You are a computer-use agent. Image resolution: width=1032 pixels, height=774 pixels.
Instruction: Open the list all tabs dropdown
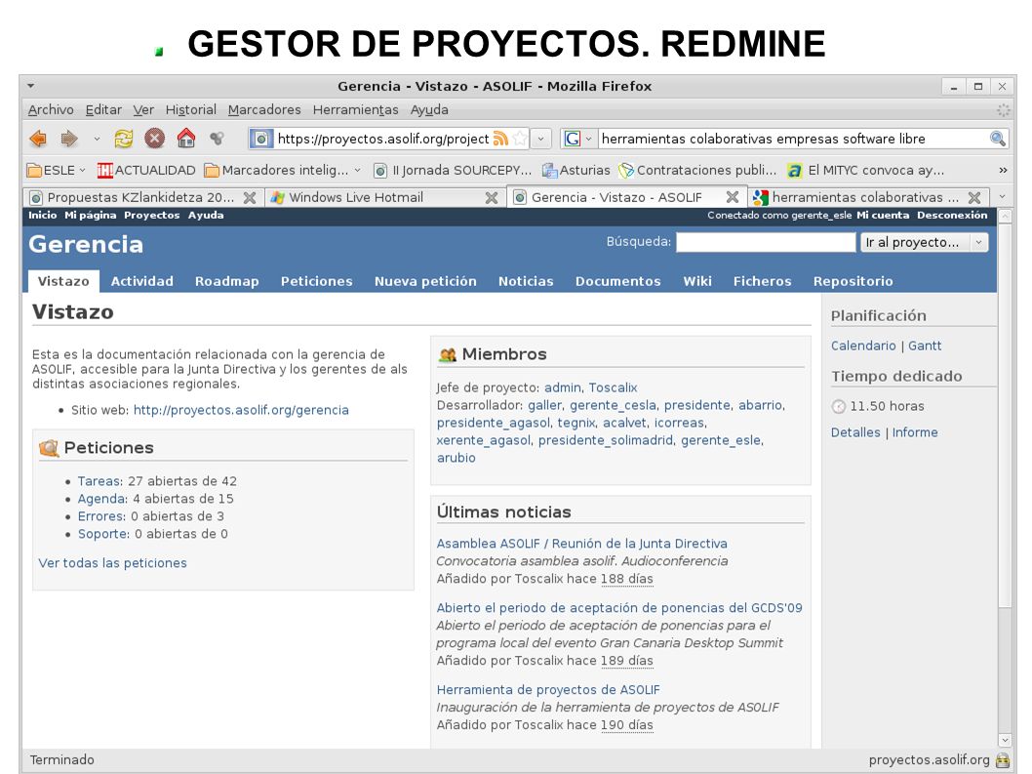pos(1002,196)
